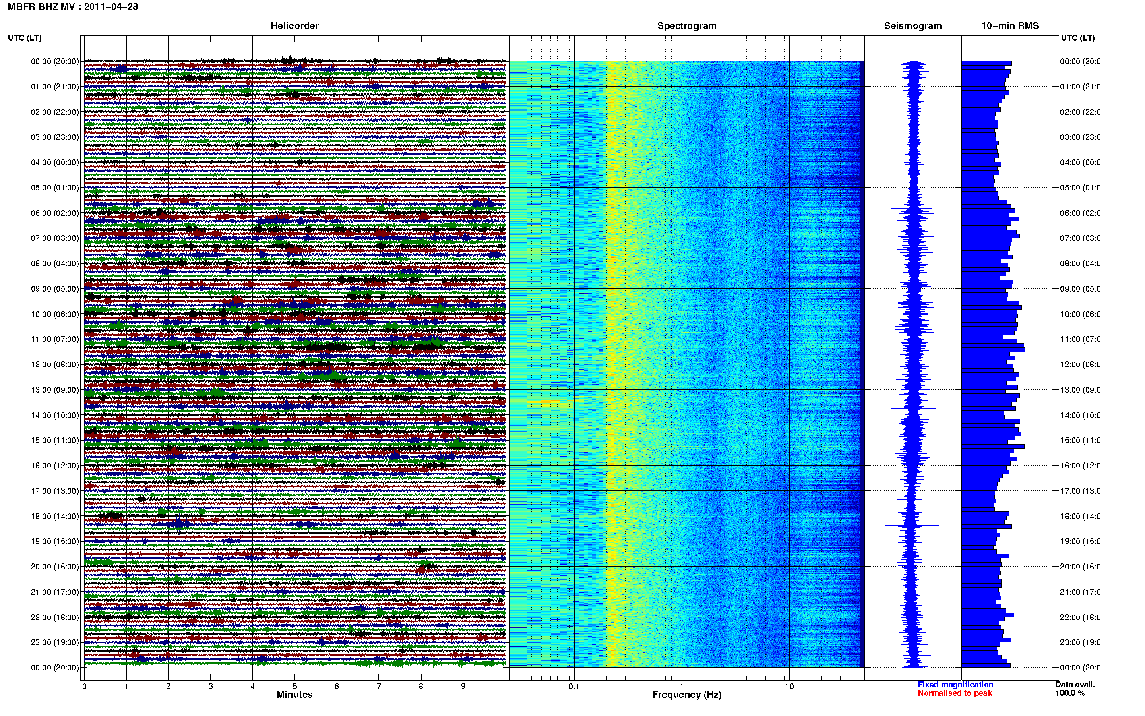Select the left axis label '02:00 (22:00)'
1145x716 pixels.
pyautogui.click(x=55, y=112)
